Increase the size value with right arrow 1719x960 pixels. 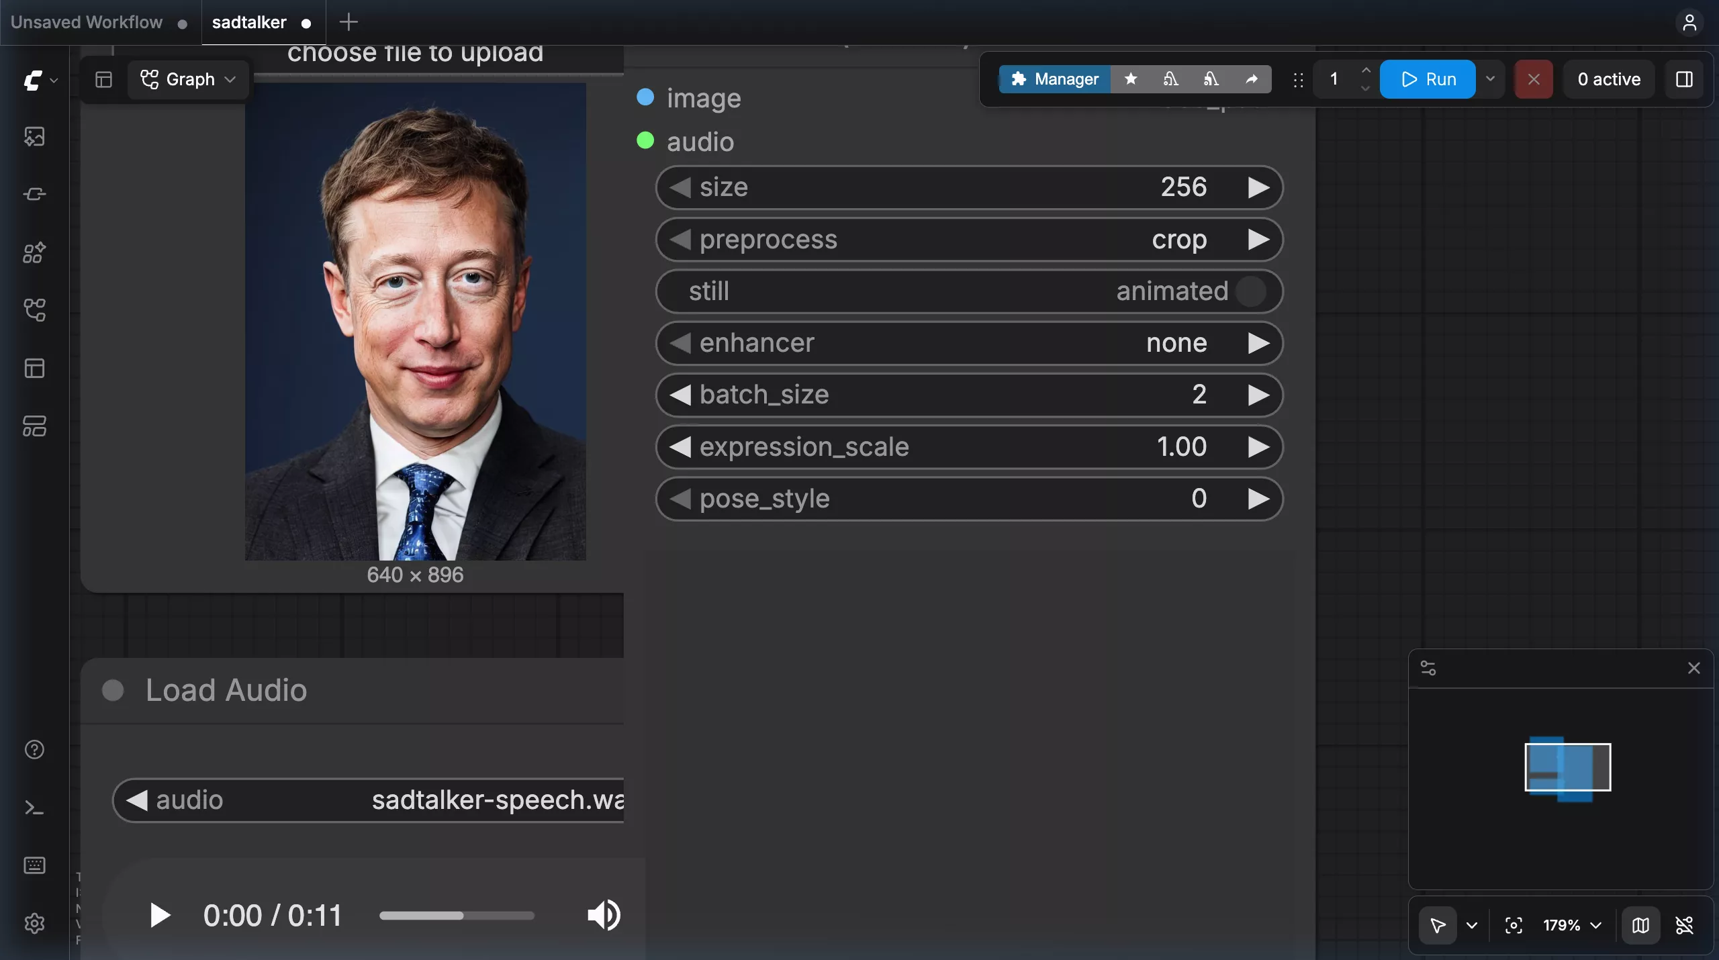click(1258, 187)
